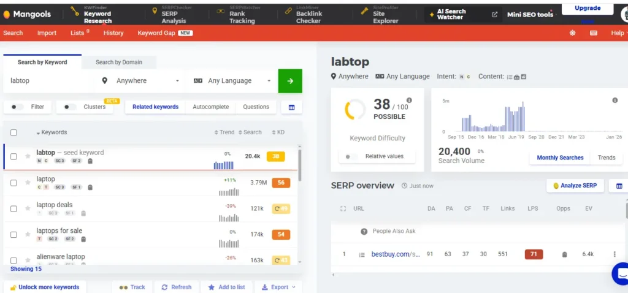
Task: Switch to Autocomplete tab
Action: pyautogui.click(x=211, y=107)
